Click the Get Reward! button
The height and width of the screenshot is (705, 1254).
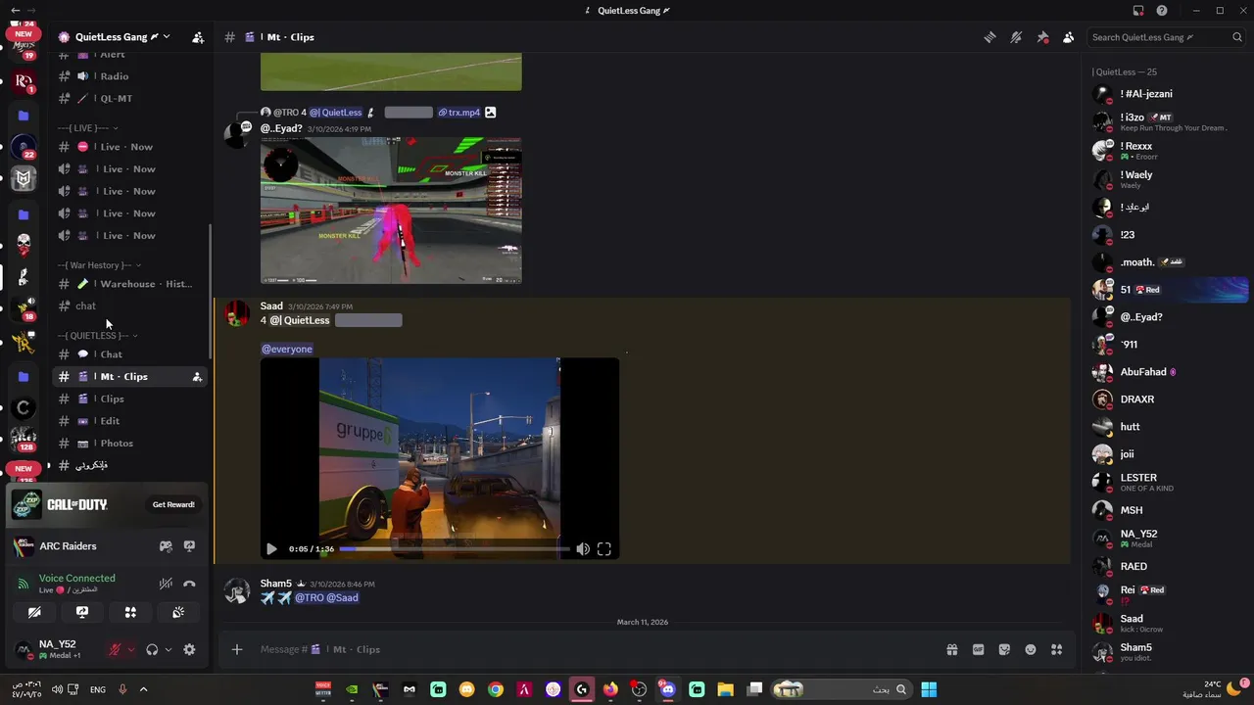click(x=173, y=504)
